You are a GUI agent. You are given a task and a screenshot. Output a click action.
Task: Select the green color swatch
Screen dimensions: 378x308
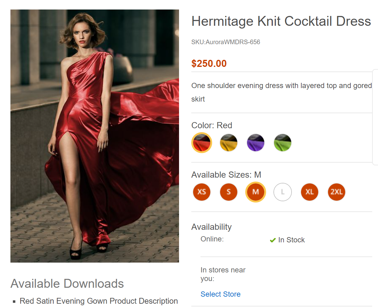coord(283,142)
